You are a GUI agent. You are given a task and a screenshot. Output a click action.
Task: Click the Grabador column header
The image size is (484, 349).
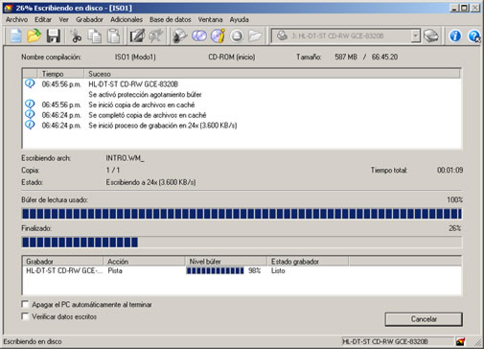tap(63, 262)
